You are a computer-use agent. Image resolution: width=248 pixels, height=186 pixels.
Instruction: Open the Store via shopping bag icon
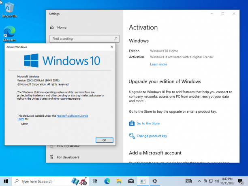132,123
